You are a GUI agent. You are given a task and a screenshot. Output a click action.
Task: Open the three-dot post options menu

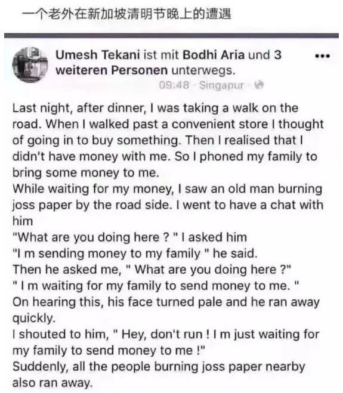[x=322, y=56]
